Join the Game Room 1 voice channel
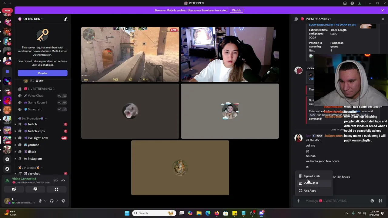Screen dimensions: 388x218 click(42, 102)
